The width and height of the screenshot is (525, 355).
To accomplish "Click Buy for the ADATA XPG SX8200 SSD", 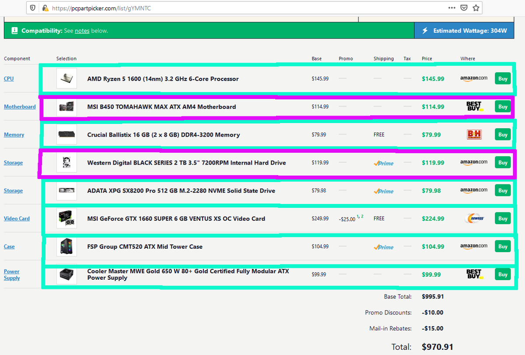I will click(503, 191).
